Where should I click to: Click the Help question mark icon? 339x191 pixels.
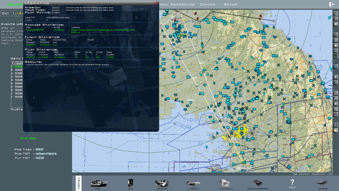pos(292,182)
